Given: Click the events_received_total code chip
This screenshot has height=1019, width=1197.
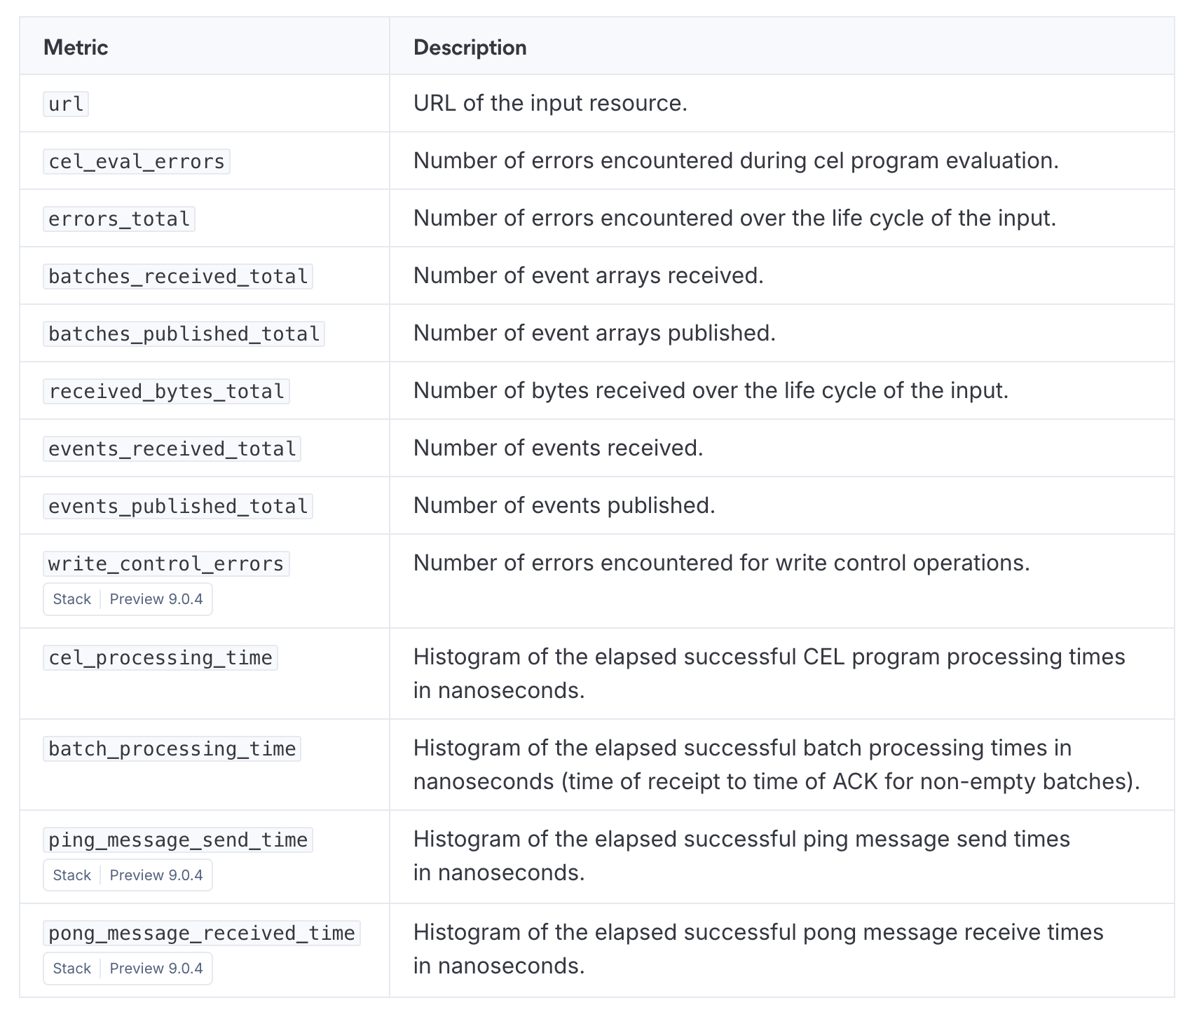Looking at the screenshot, I should 172,449.
